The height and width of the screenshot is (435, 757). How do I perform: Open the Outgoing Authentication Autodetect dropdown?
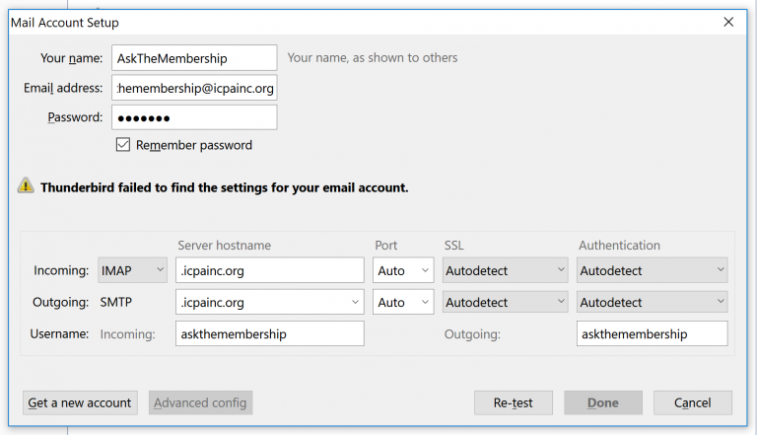pyautogui.click(x=652, y=302)
